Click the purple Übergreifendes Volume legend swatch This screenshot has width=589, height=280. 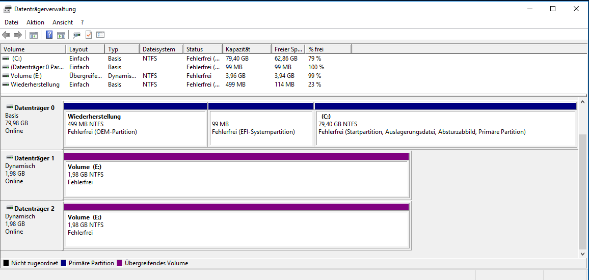click(120, 263)
